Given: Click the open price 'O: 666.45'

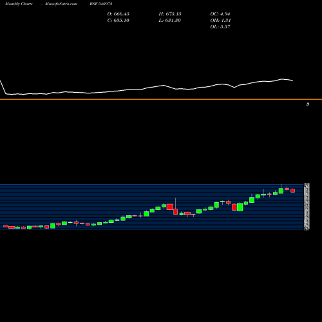Looking at the screenshot, I should [x=118, y=14].
